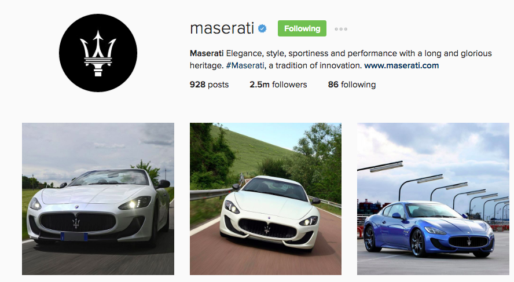Click the bright headlight of silver convertible

pos(135,204)
